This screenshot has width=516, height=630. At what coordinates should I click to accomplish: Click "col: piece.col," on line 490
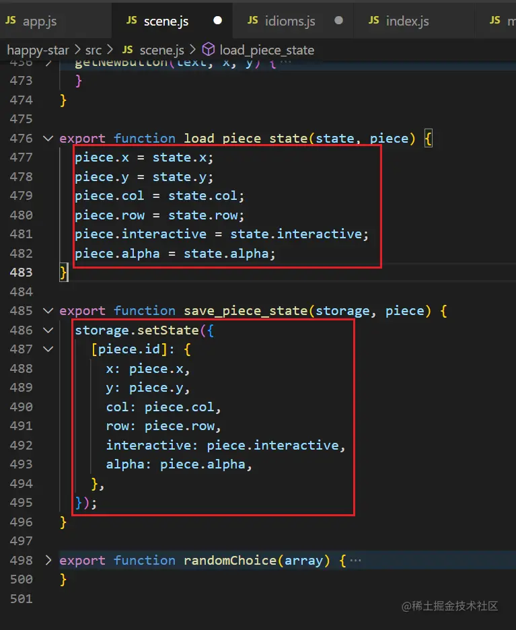point(163,407)
